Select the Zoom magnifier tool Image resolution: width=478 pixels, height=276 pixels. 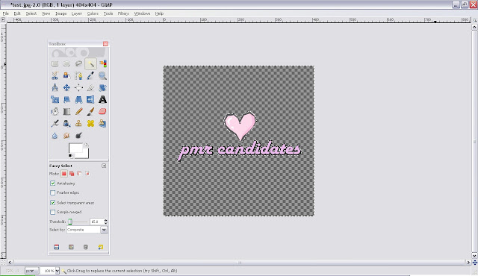(x=103, y=75)
